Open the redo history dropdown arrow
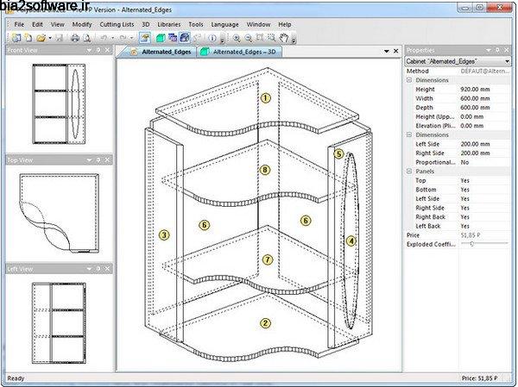 click(131, 38)
